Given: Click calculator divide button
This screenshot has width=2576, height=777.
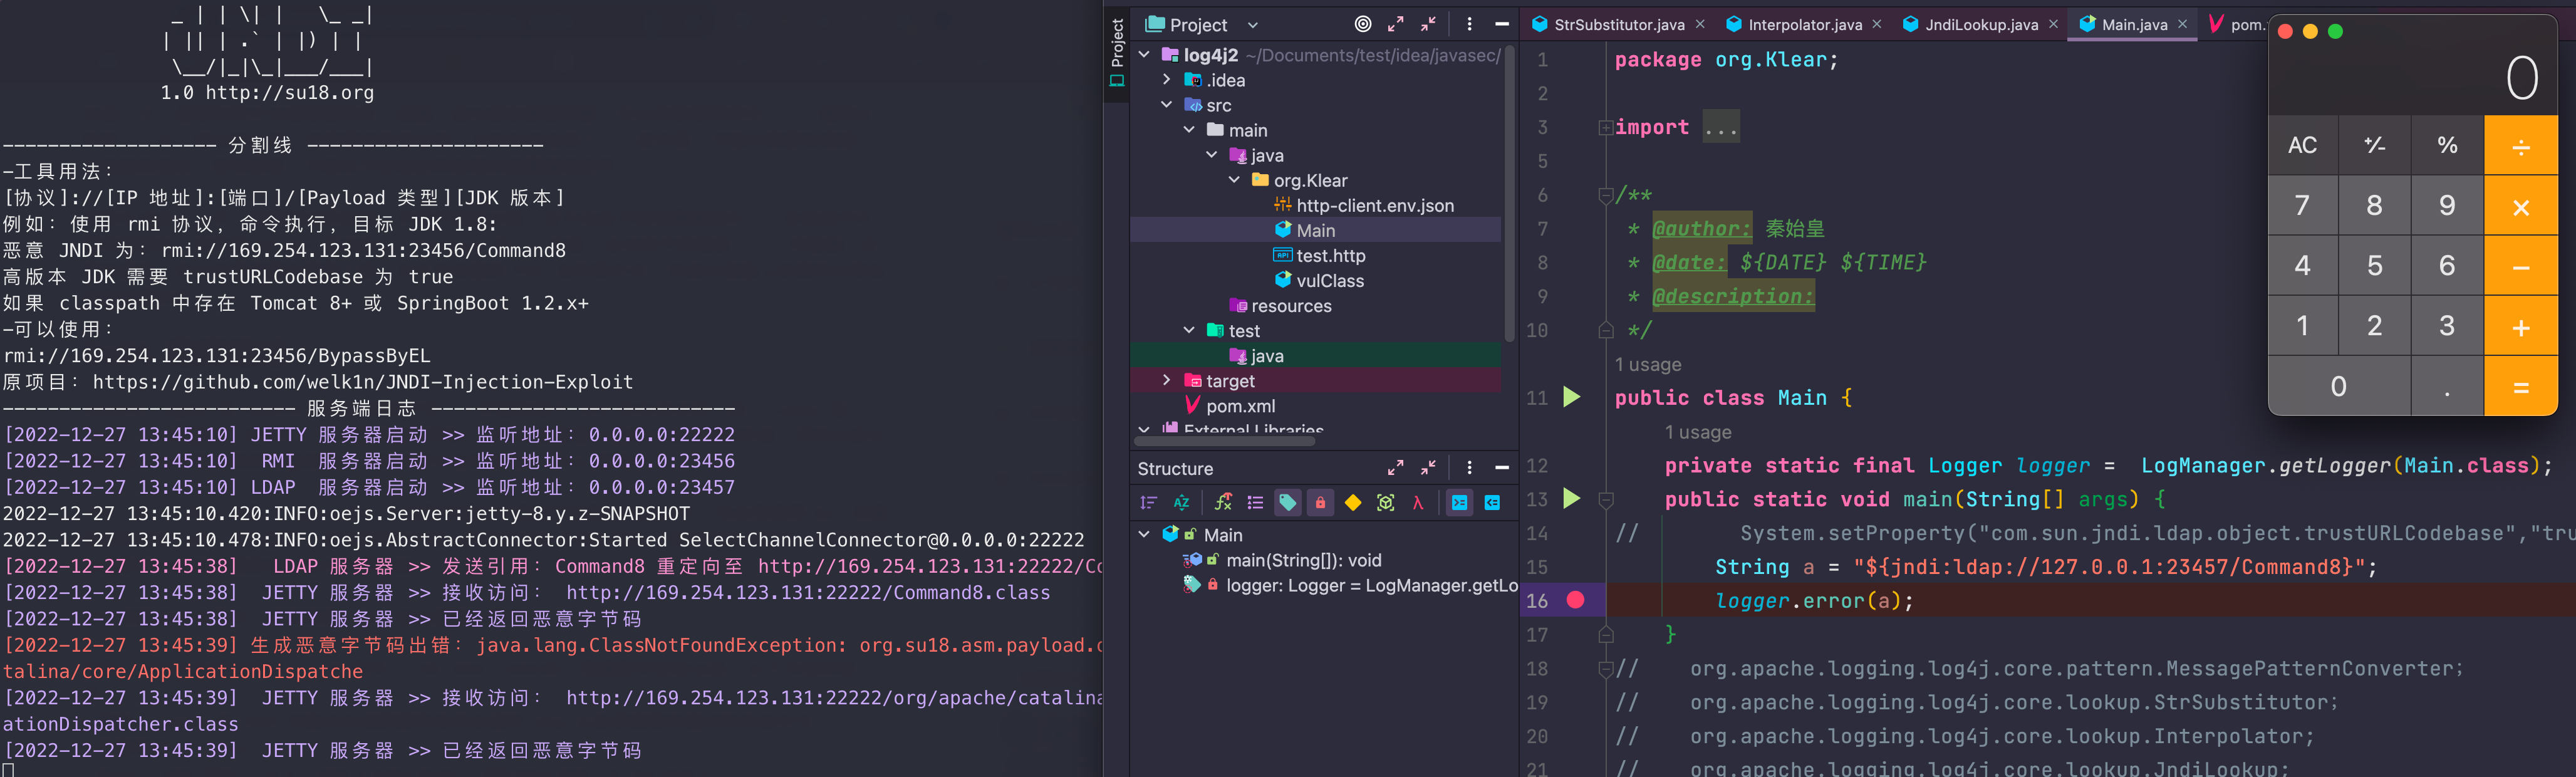Looking at the screenshot, I should click(2521, 145).
